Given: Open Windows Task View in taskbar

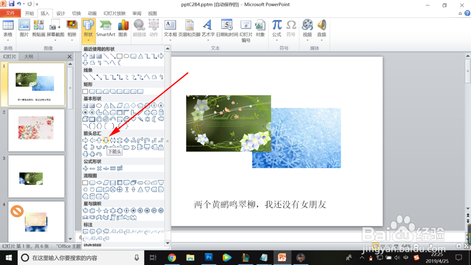Looking at the screenshot, I should coord(153,257).
